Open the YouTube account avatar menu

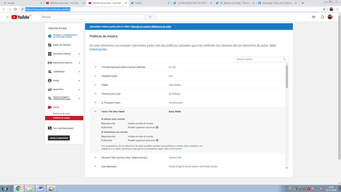(330, 17)
